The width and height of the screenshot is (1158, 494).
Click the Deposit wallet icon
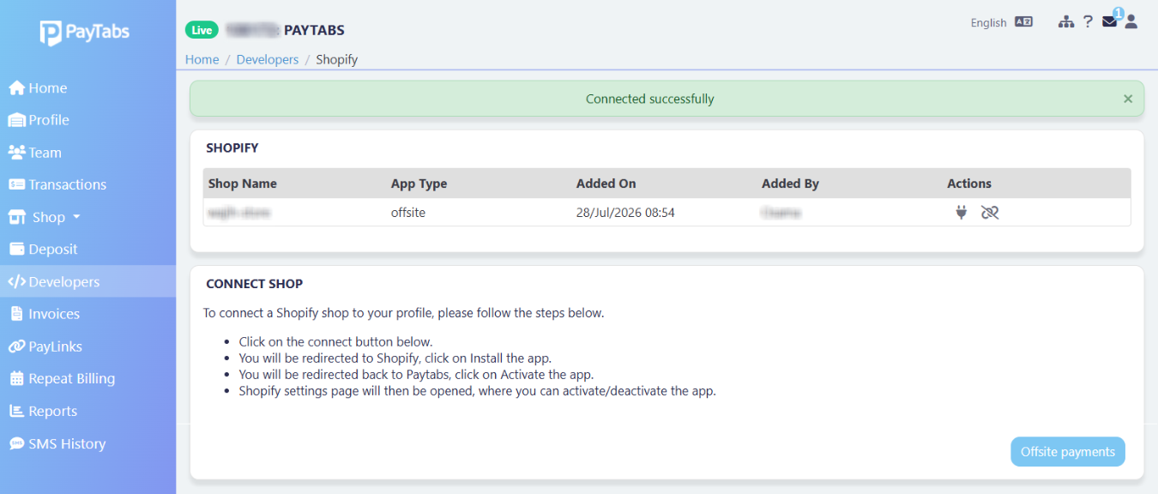16,250
